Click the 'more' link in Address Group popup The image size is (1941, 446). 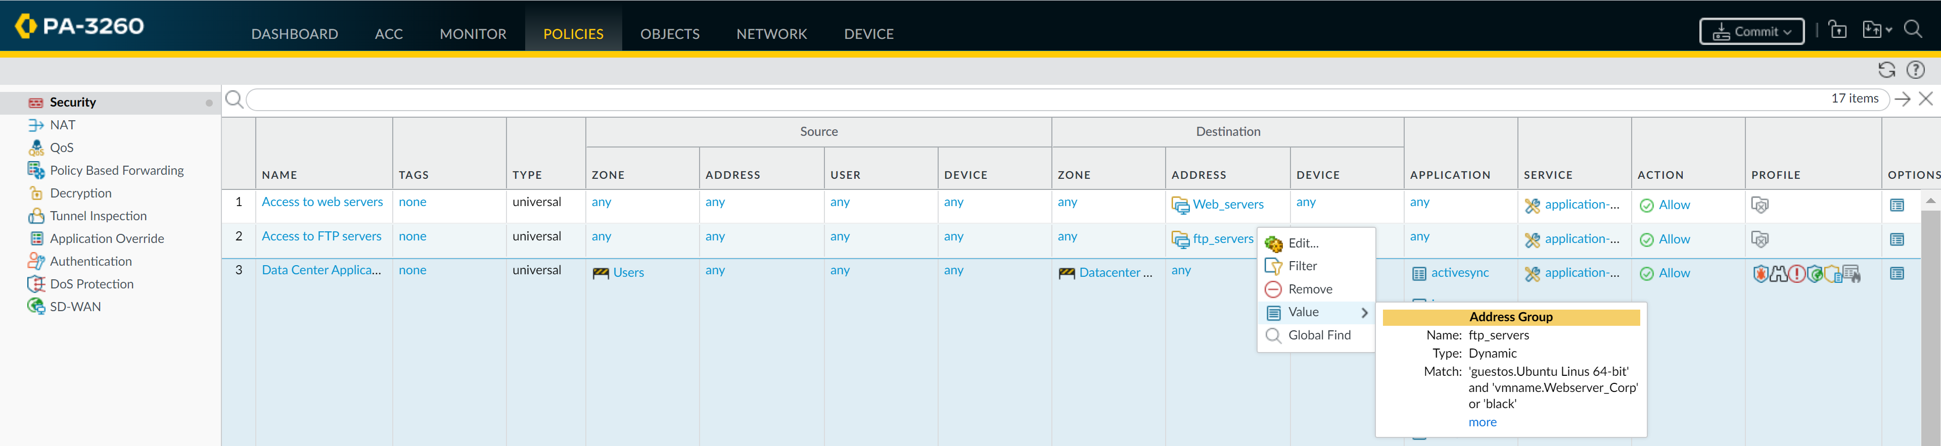[1482, 422]
